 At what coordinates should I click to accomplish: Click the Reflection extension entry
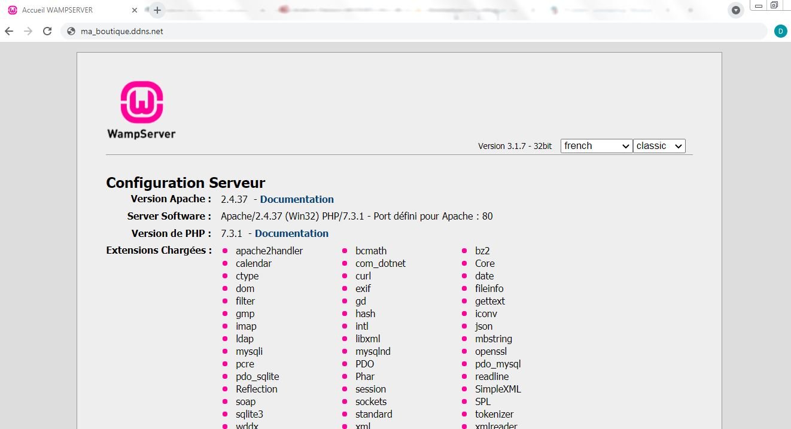(x=257, y=389)
